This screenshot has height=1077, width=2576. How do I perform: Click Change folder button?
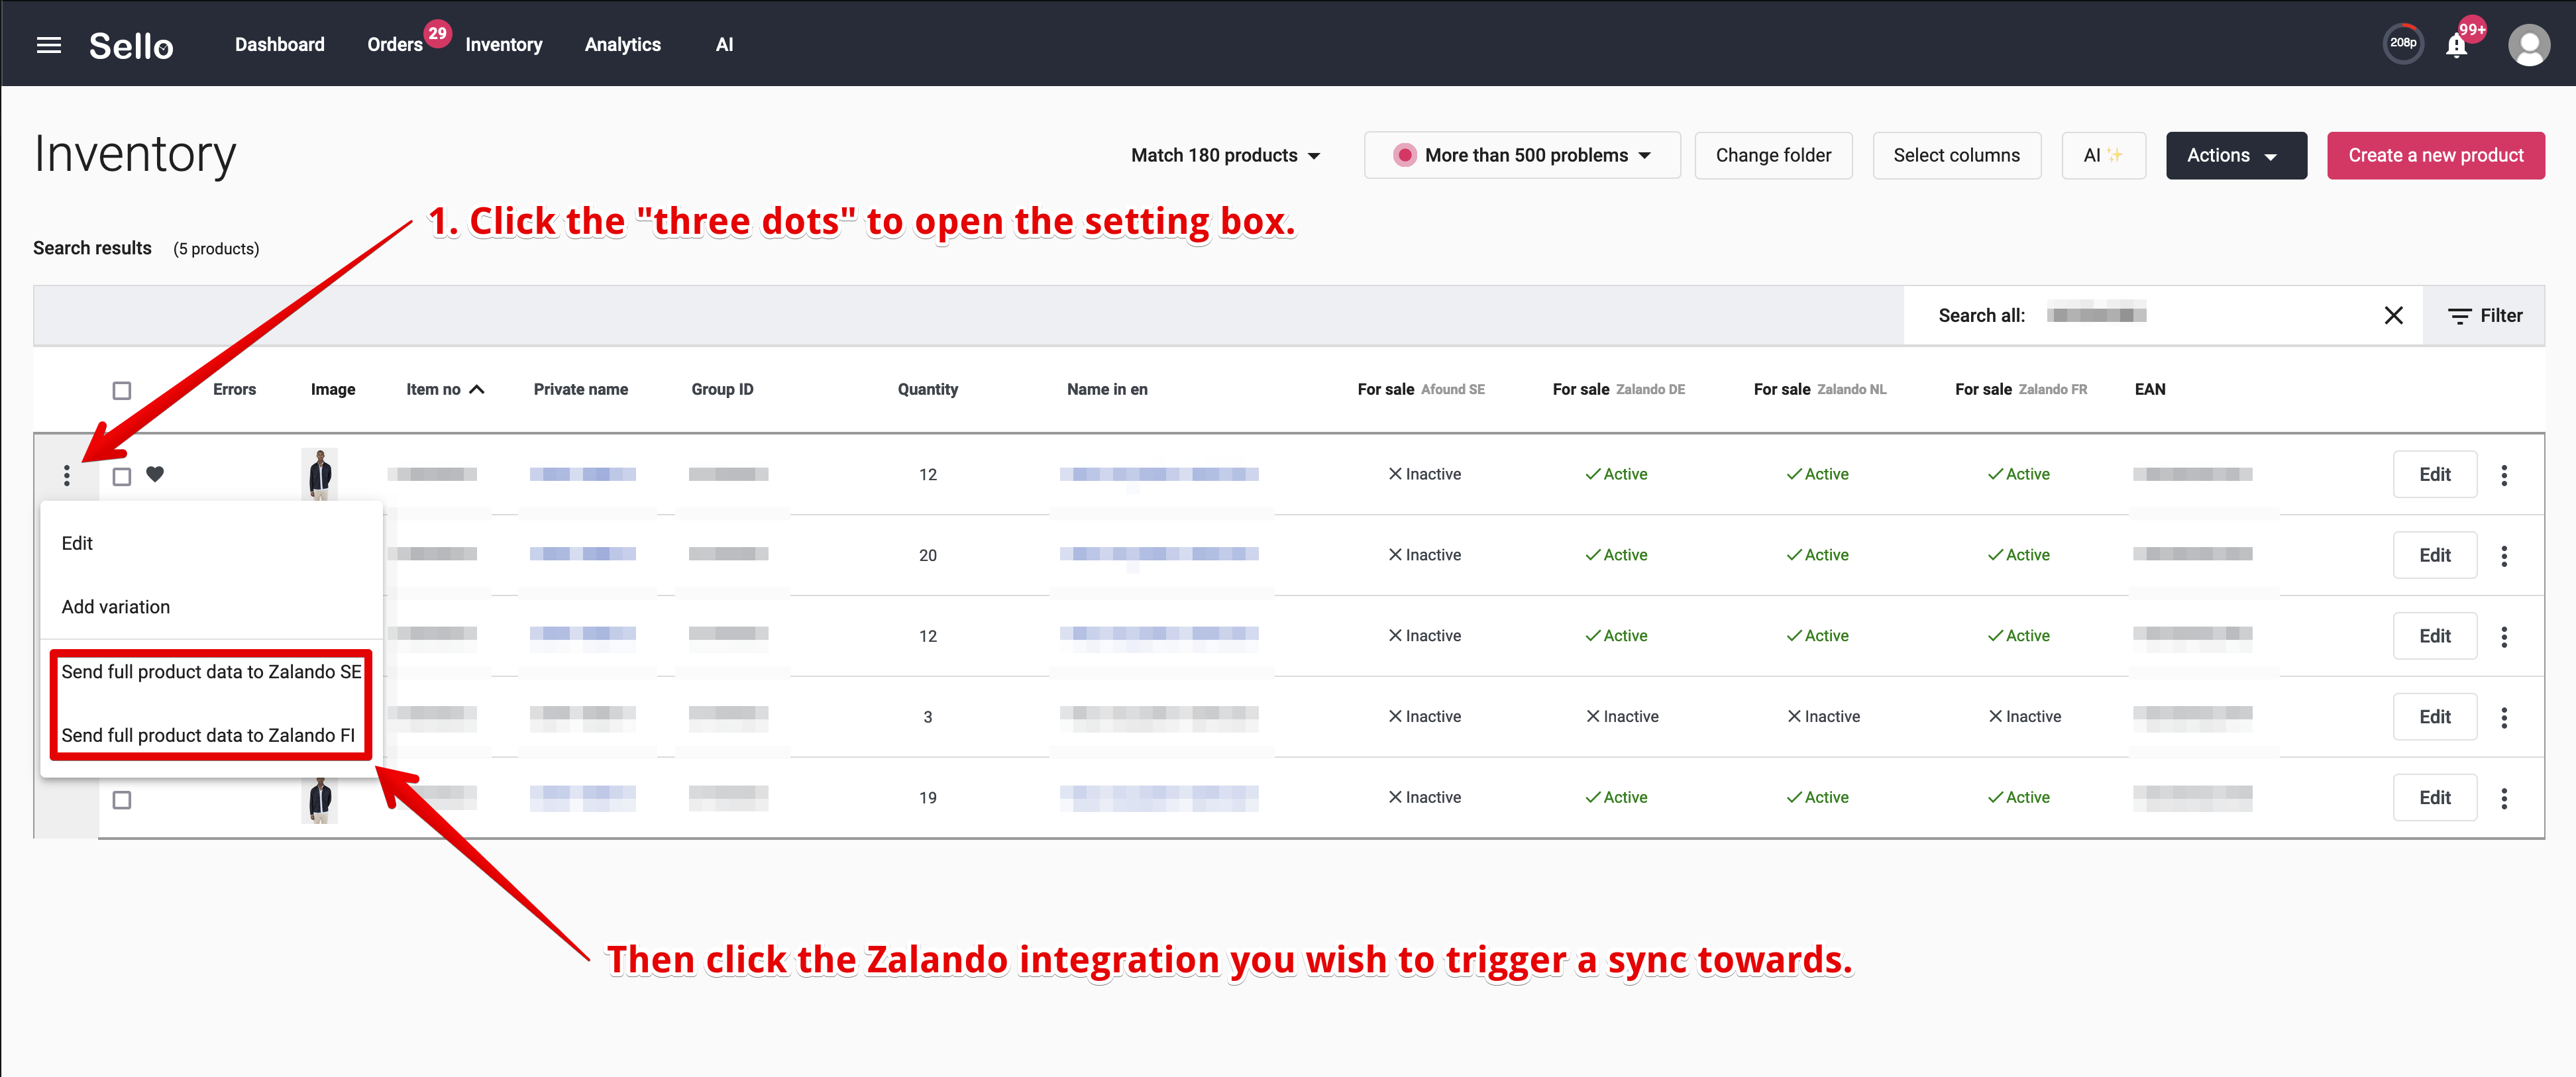[1773, 156]
